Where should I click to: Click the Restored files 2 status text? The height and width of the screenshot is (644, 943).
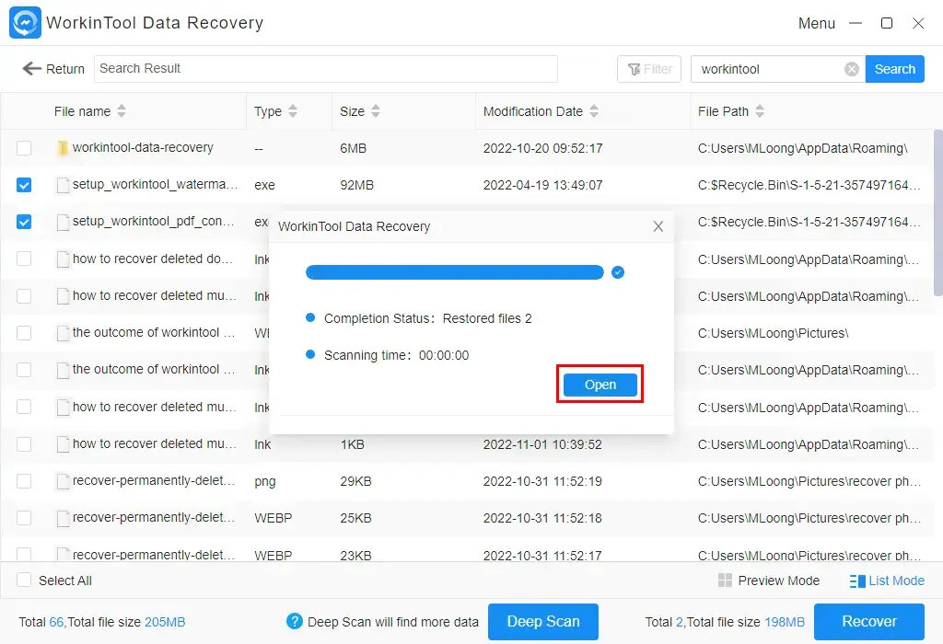(x=487, y=318)
